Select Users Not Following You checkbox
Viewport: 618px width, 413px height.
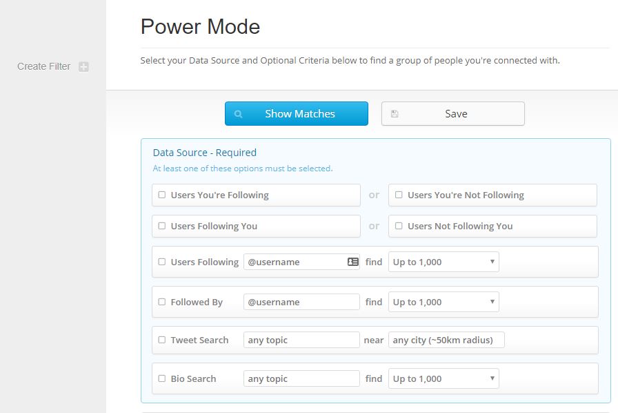point(399,226)
